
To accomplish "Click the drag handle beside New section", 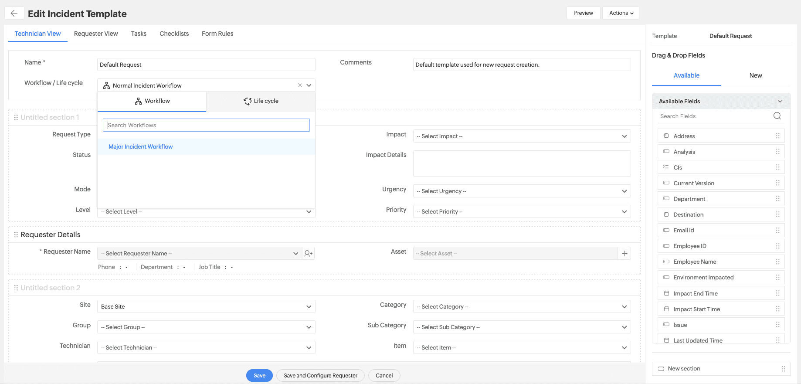I will coord(783,369).
